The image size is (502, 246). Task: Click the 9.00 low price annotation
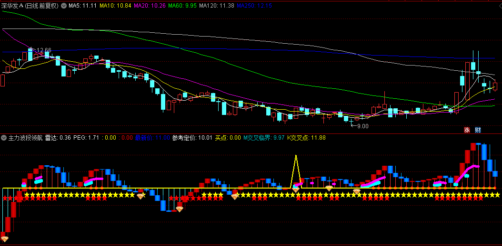[x=363, y=126]
